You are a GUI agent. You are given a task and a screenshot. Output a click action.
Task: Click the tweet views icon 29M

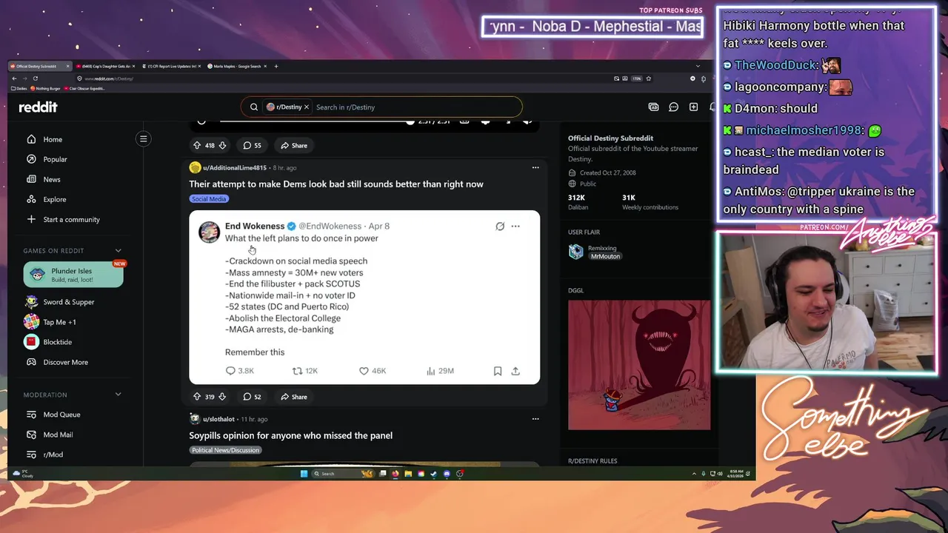point(430,371)
